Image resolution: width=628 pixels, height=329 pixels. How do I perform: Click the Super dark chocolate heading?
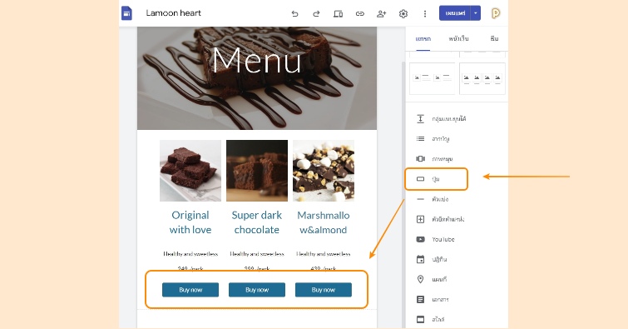(257, 222)
